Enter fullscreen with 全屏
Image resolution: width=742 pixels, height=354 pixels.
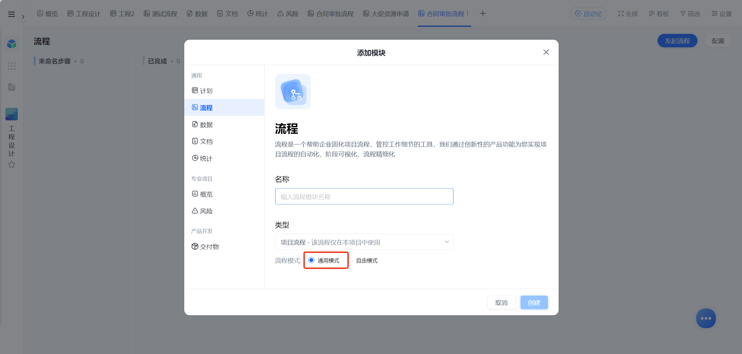(628, 14)
